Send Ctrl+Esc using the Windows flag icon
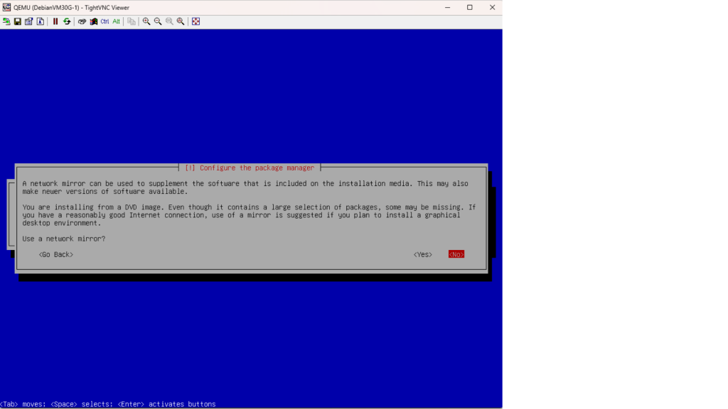The width and height of the screenshot is (728, 409). (x=93, y=21)
